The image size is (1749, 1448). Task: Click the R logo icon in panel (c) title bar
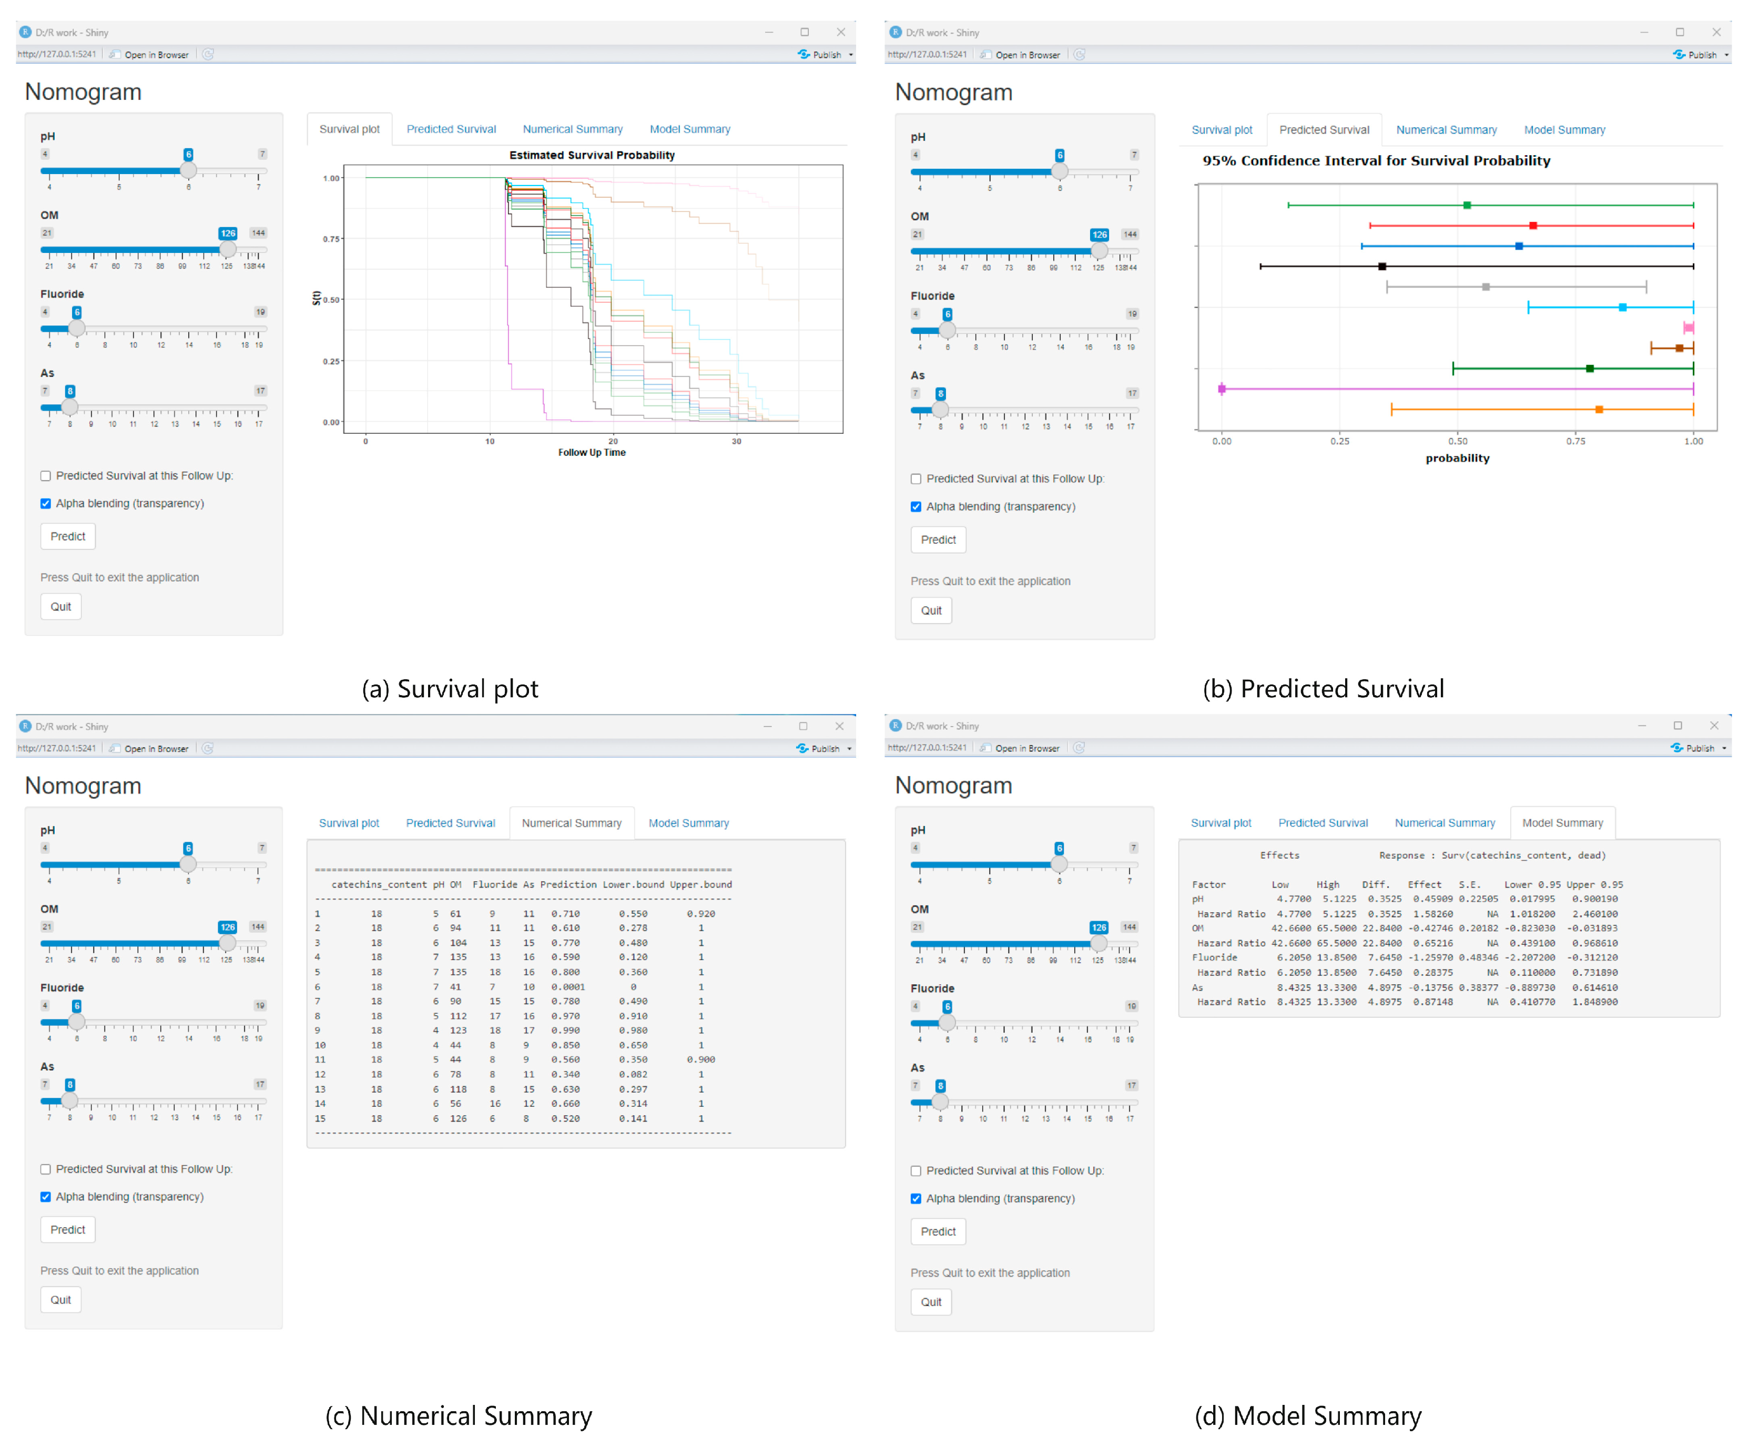(x=25, y=726)
